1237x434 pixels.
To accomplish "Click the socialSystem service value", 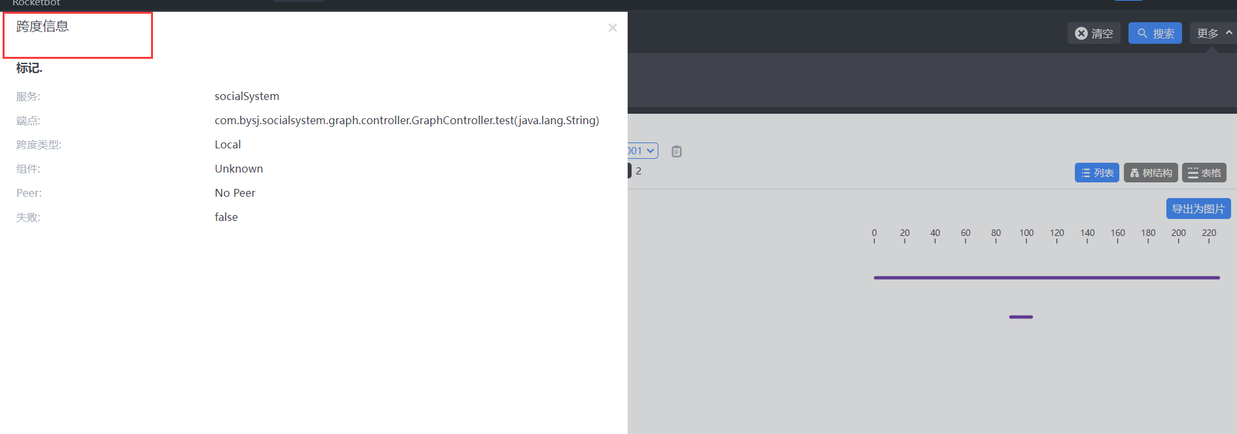I will tap(246, 96).
